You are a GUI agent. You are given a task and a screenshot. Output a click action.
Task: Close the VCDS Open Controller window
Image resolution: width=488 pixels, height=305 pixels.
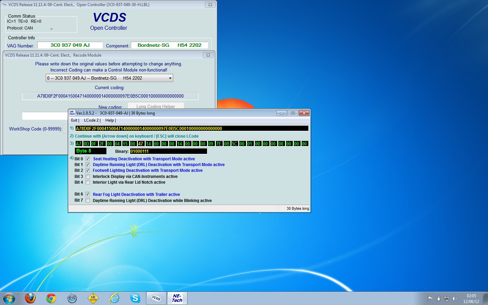(x=210, y=5)
